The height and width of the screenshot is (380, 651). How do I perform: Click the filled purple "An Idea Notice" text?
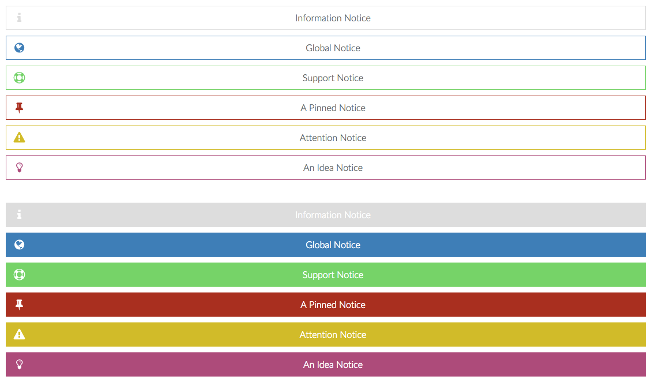(333, 365)
